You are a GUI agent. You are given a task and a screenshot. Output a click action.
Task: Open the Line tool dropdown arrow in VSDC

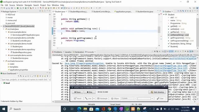(94, 98)
